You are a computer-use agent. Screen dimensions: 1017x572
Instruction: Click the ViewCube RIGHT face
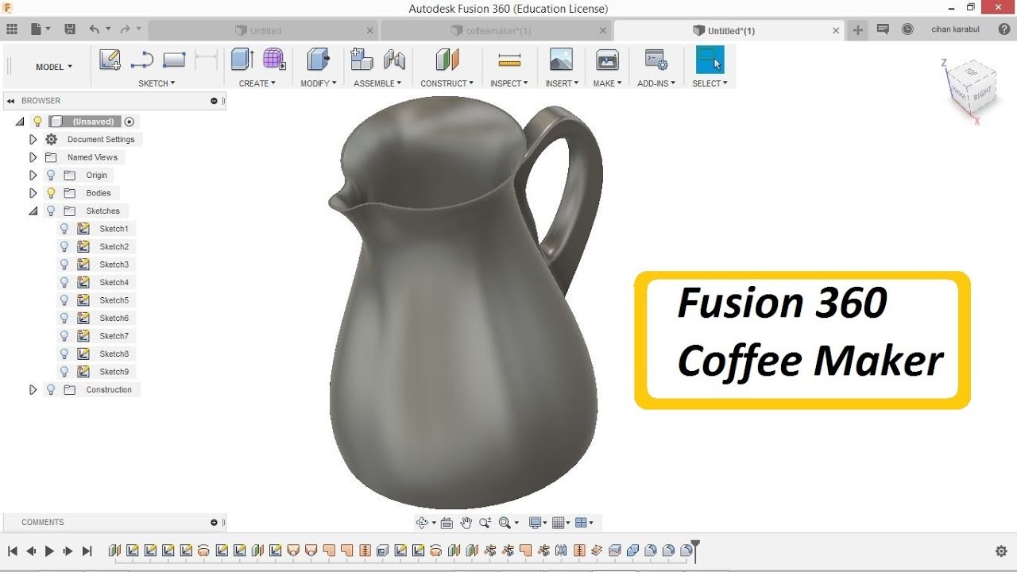click(x=982, y=94)
